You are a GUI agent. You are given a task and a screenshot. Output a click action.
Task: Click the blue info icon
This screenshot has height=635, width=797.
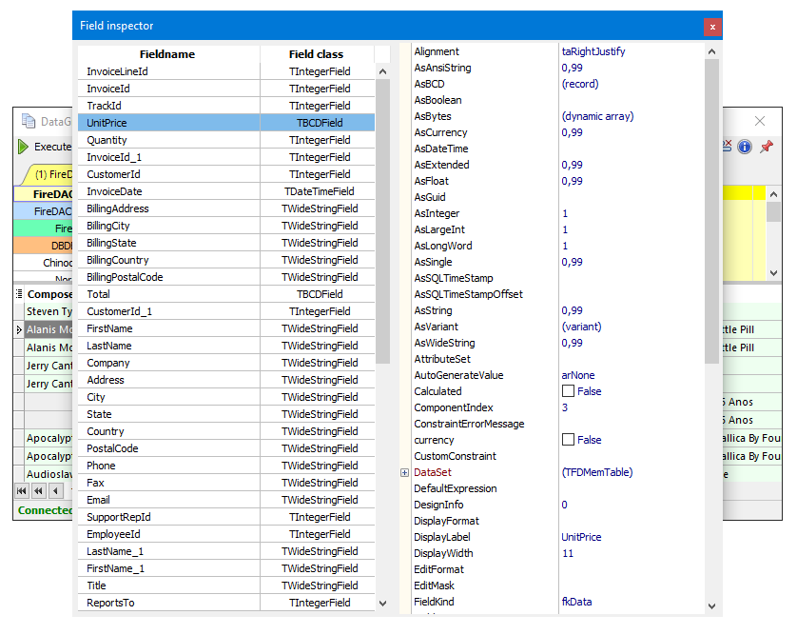[x=745, y=147]
